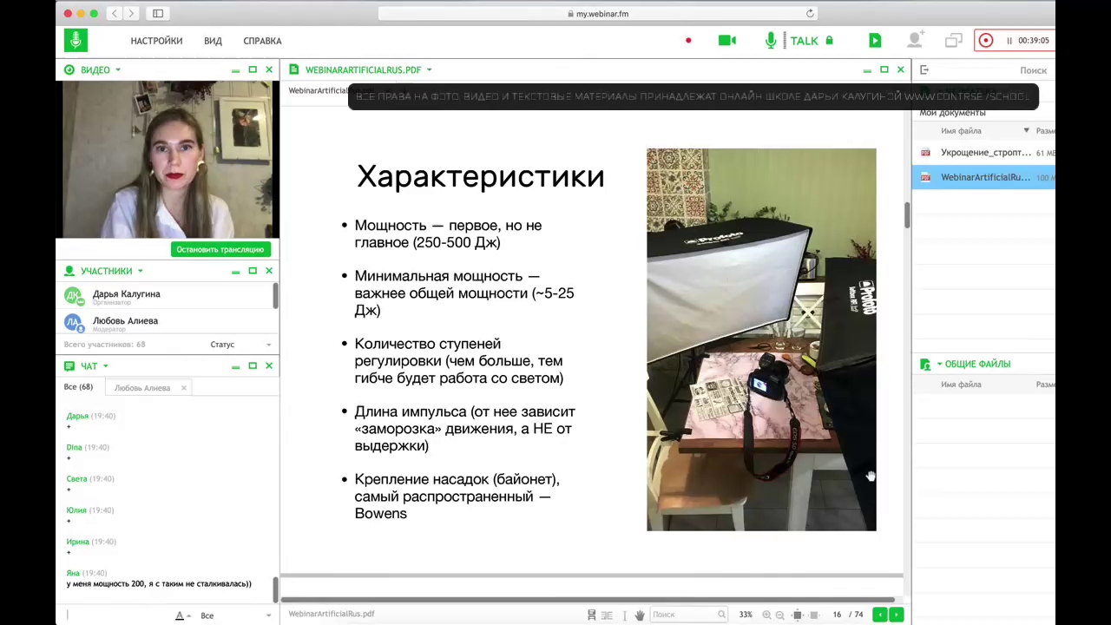Go to next slide with green arrow
This screenshot has width=1111, height=625.
[897, 615]
